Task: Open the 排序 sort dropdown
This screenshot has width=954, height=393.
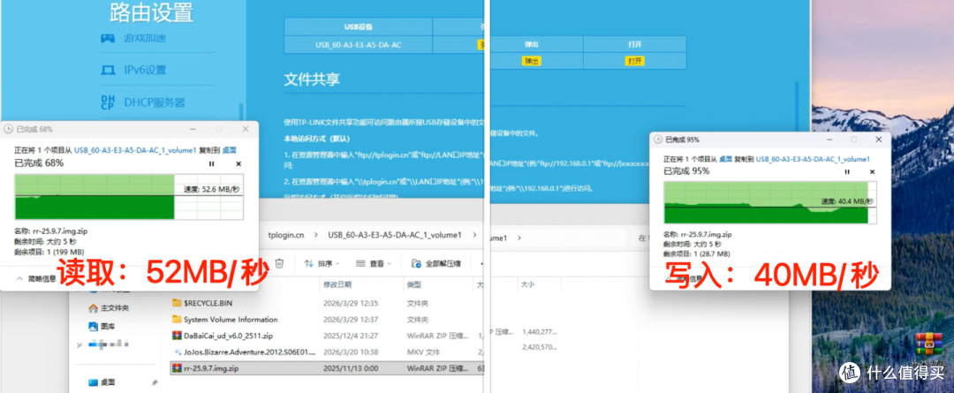Action: point(322,263)
